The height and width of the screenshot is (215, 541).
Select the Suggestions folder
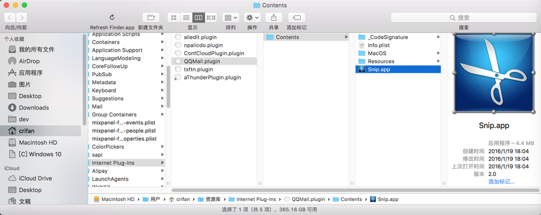(x=127, y=99)
